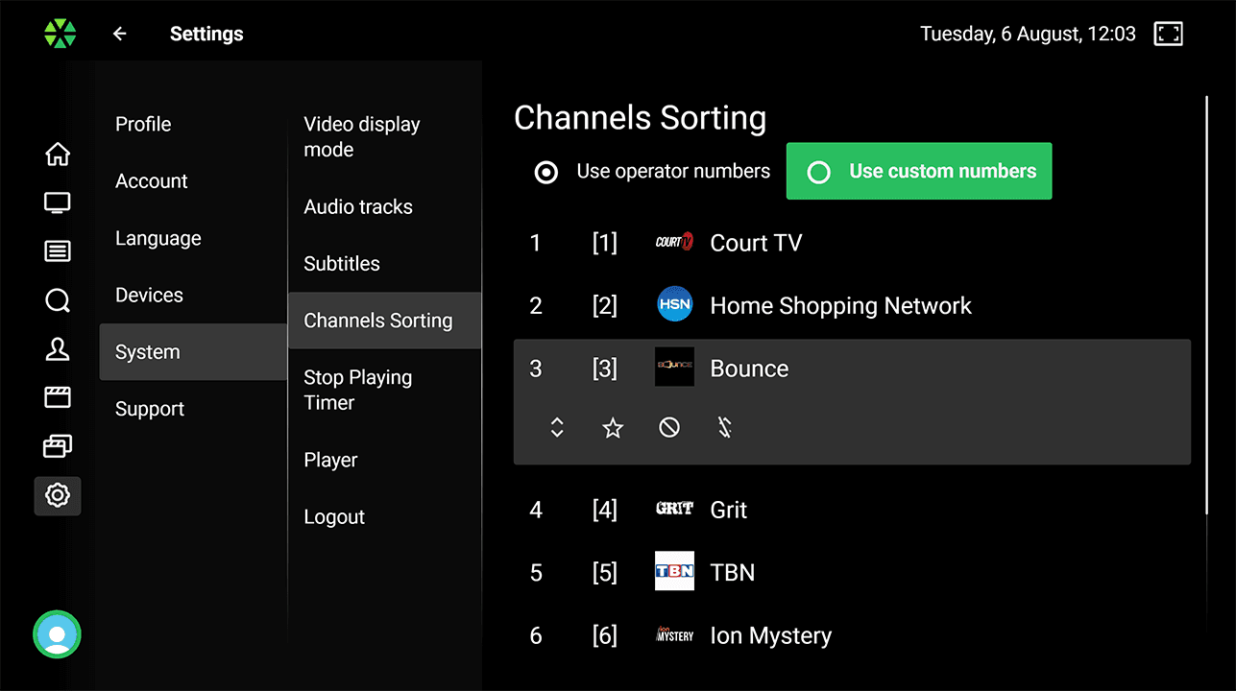Click the back arrow beside Settings
Viewport: 1236px width, 691px height.
pyautogui.click(x=120, y=35)
